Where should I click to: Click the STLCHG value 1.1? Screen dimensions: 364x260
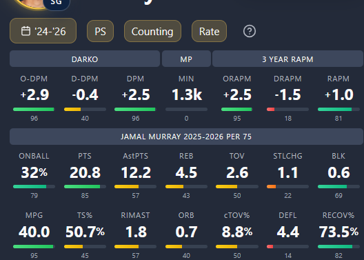point(288,172)
